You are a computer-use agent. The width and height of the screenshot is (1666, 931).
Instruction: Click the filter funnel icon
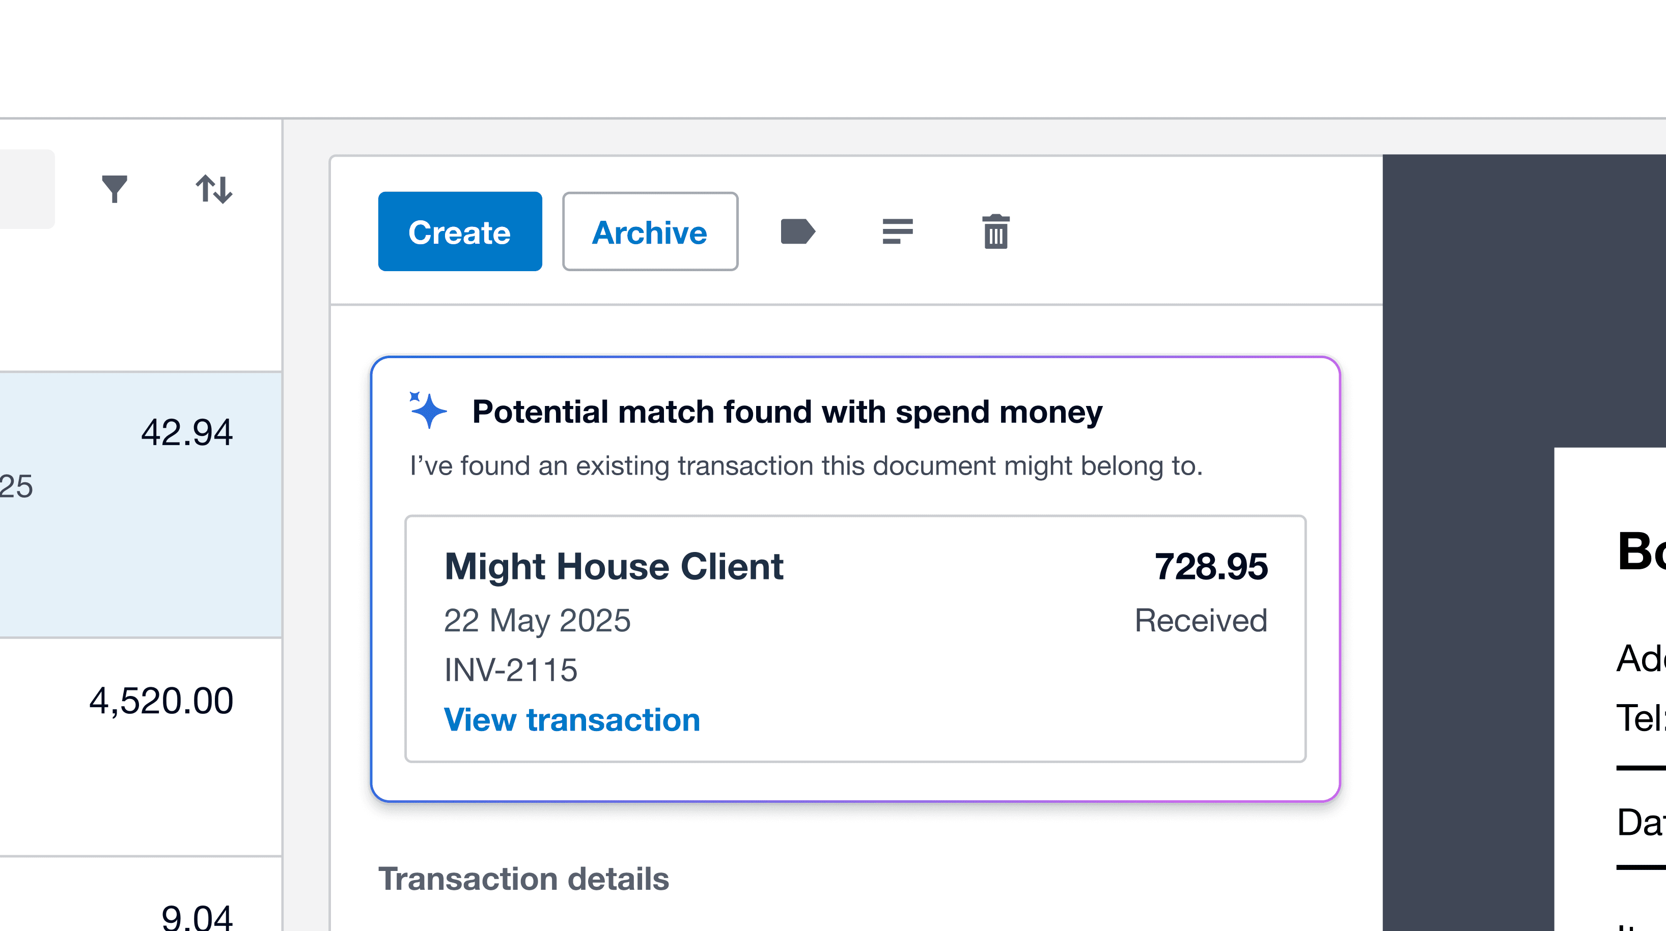point(115,189)
